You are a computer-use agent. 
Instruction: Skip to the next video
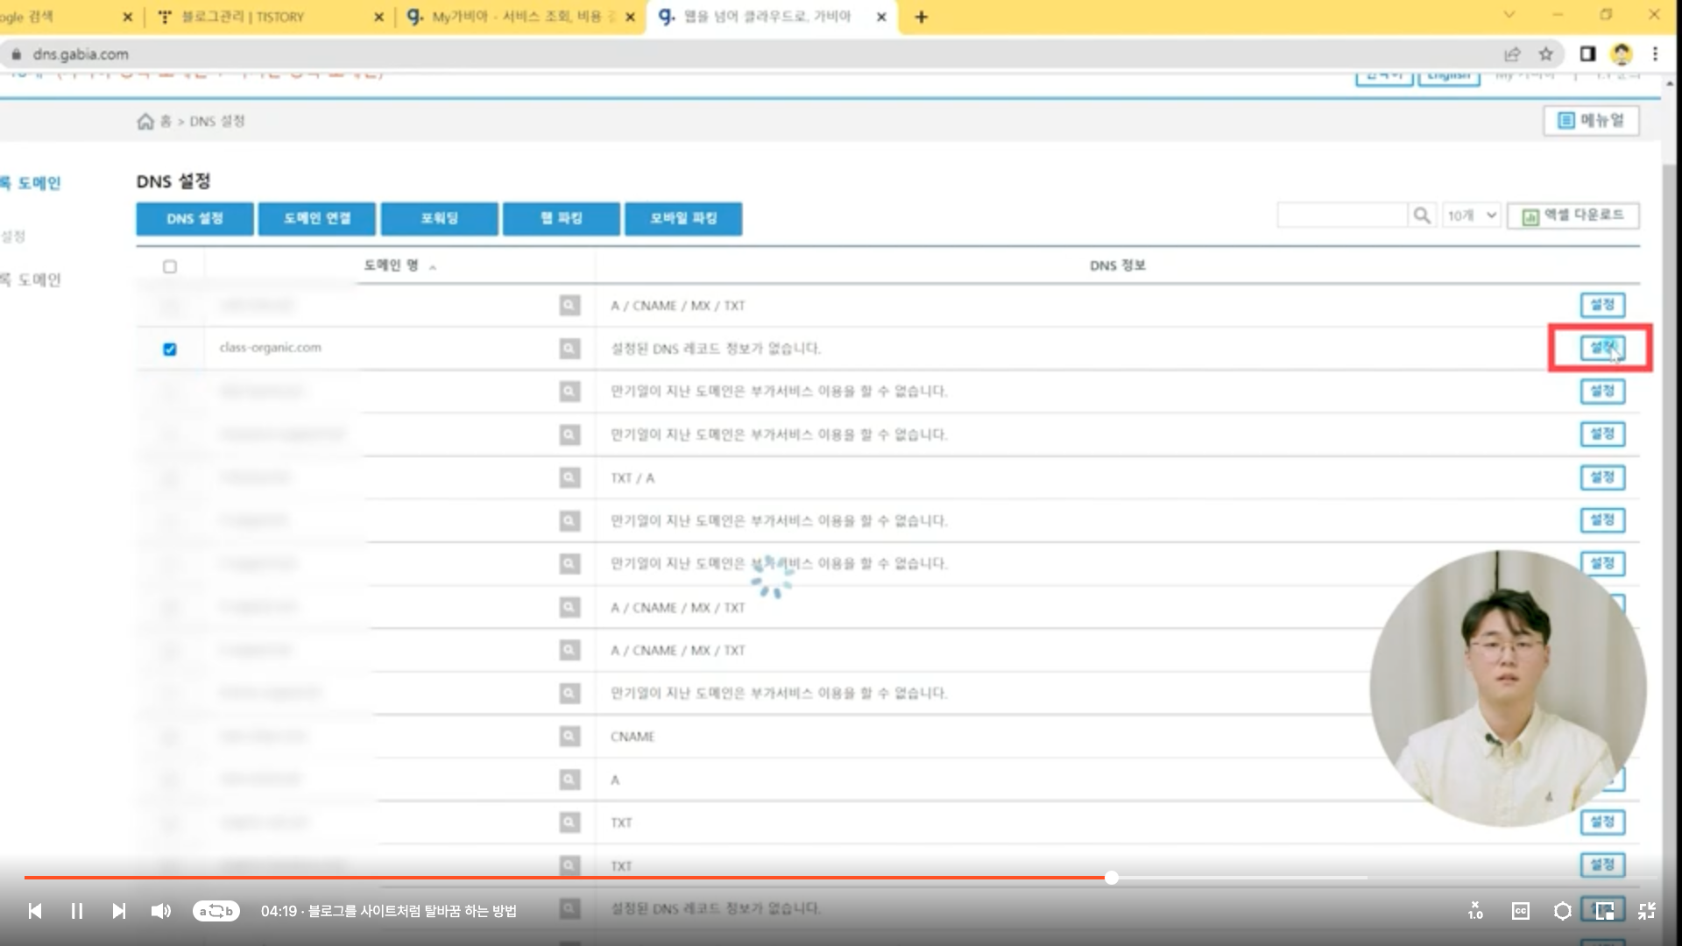(119, 911)
